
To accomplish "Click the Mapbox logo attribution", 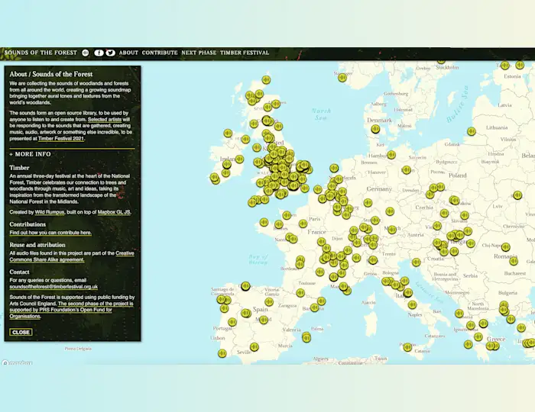I will click(x=17, y=362).
